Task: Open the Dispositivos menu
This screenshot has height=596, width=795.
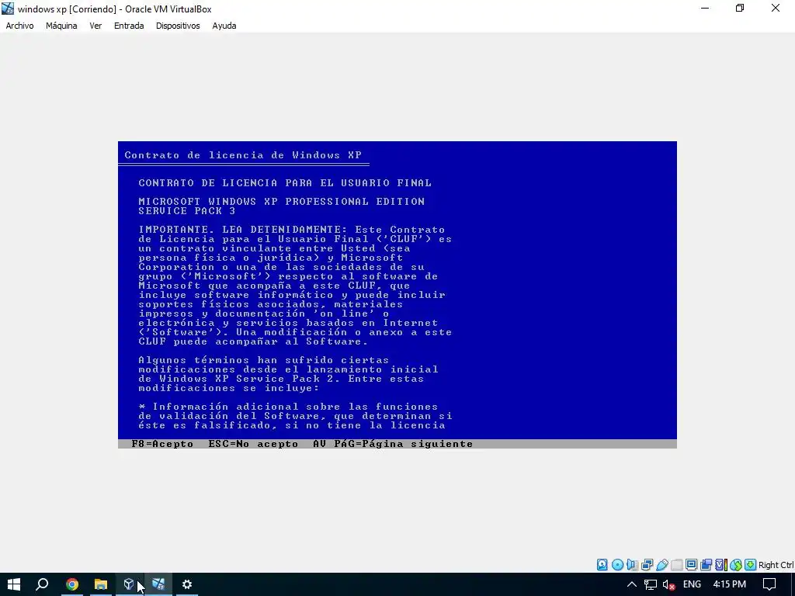Action: pos(178,26)
